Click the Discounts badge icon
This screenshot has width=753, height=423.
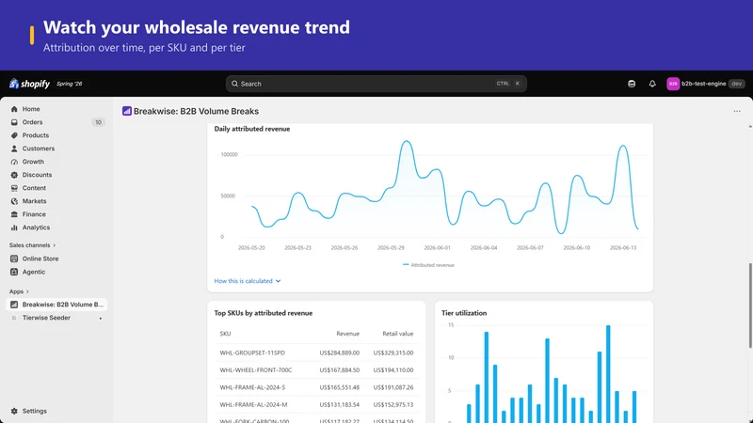tap(14, 175)
